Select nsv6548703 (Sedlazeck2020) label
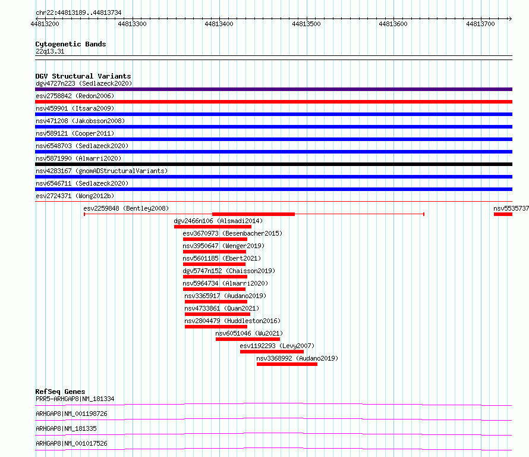Viewport: 529px width, 457px height. pos(82,146)
